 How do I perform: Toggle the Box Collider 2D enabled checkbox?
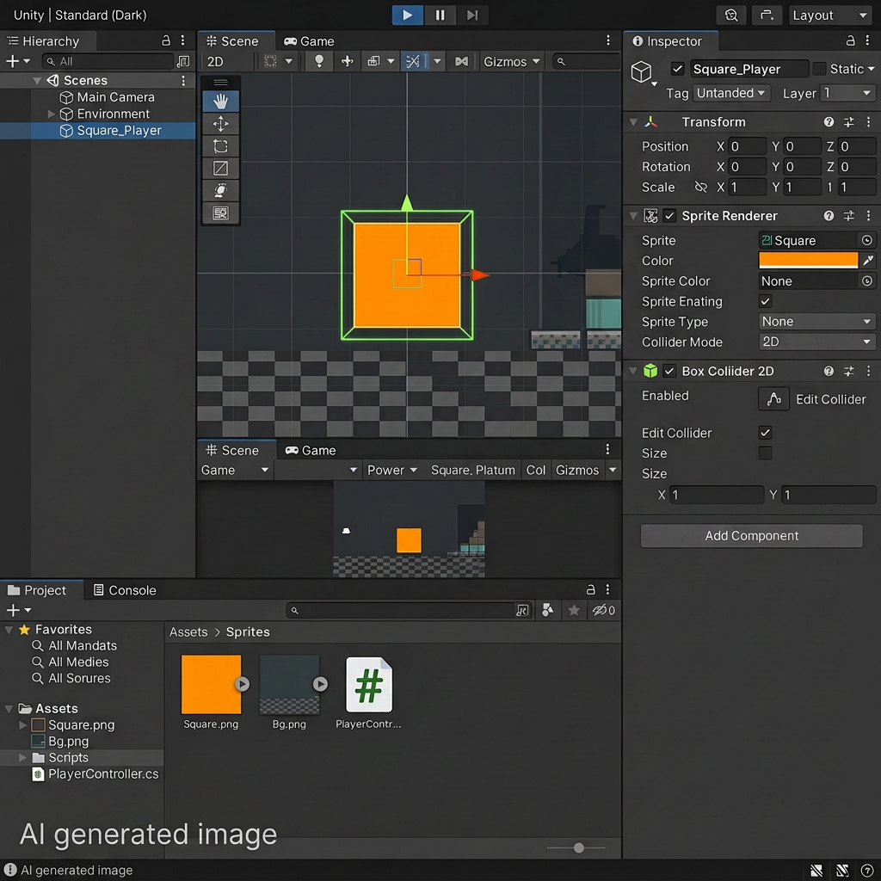(x=668, y=371)
